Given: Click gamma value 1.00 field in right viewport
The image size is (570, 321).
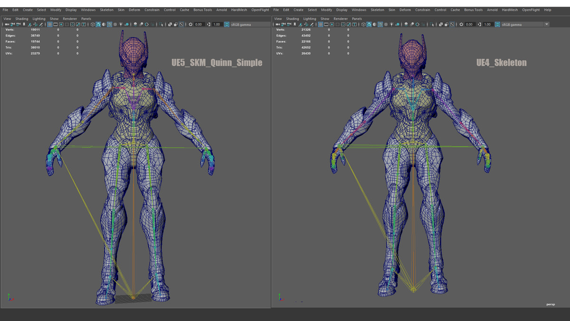Looking at the screenshot, I should [488, 24].
